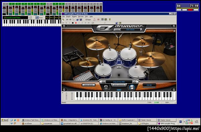Toggle mixer channel 4 button
The width and height of the screenshot is (201, 132).
[24, 4]
